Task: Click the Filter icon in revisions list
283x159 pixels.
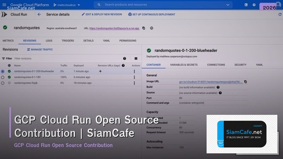Action: (4, 58)
